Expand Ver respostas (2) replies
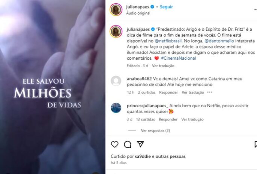Image resolution: width=257 pixels, height=174 pixels. [155, 130]
